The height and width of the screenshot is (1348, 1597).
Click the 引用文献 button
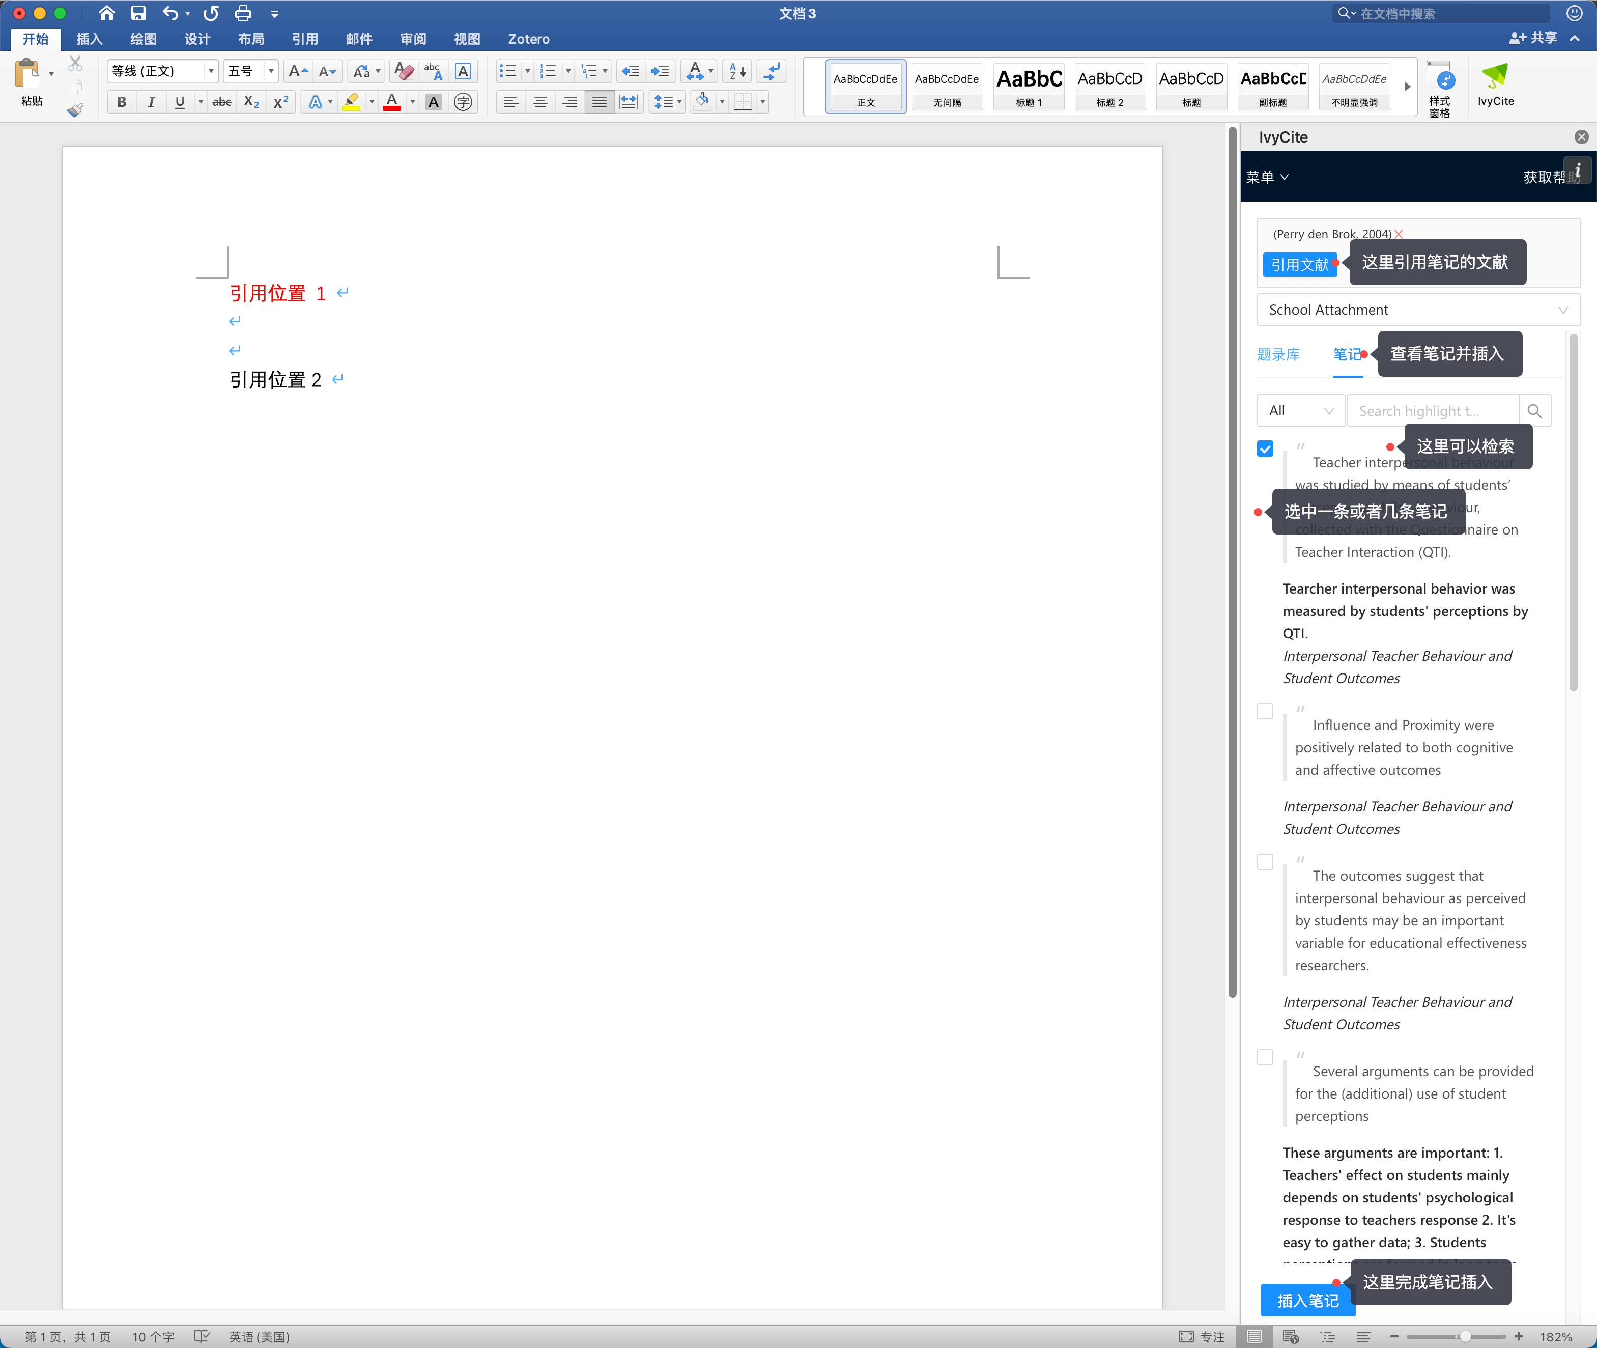(1299, 264)
